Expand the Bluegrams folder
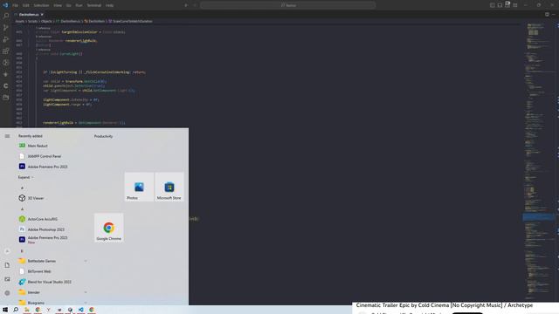Viewport: 559px width, 314px height. click(x=52, y=303)
